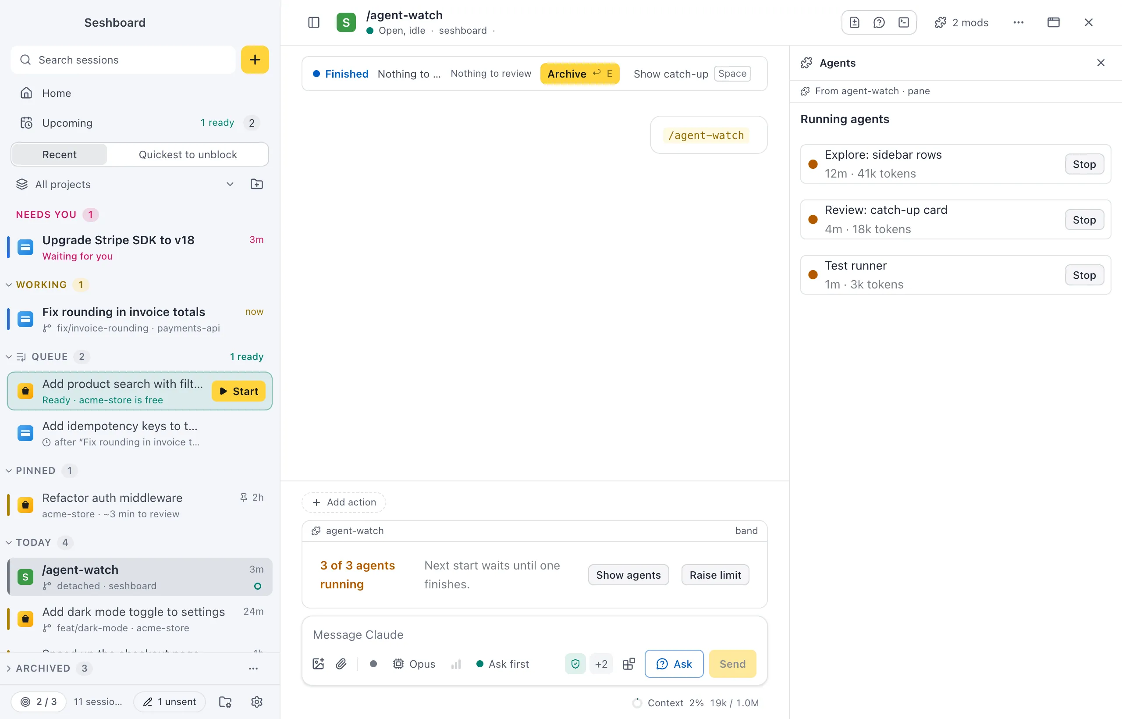Toggle the Ask first permission mode
Image resolution: width=1122 pixels, height=719 pixels.
click(502, 663)
